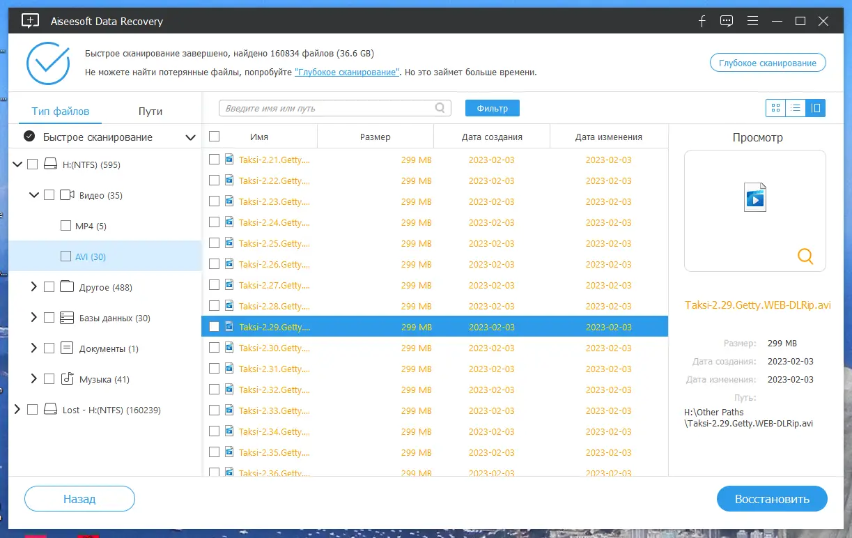
Task: Expand the Музыка tree node
Action: pyautogui.click(x=33, y=379)
